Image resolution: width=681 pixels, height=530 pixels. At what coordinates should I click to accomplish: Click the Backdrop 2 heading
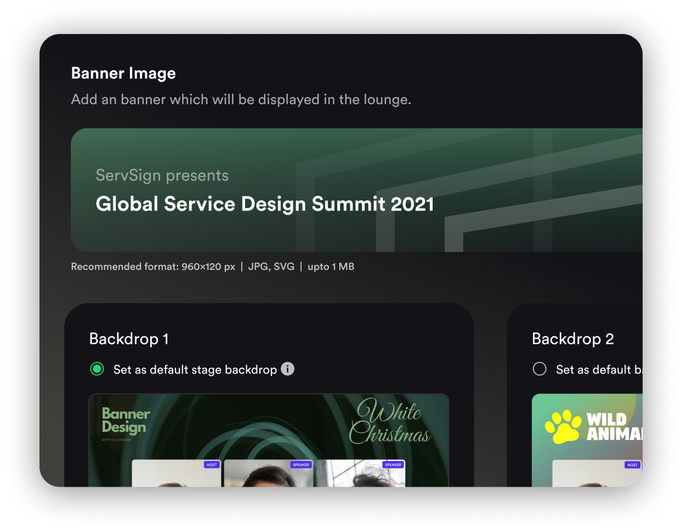(572, 339)
